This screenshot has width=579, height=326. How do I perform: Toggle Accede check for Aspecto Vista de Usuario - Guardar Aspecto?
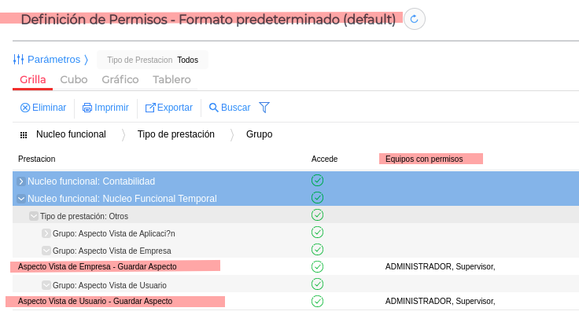[x=318, y=301]
